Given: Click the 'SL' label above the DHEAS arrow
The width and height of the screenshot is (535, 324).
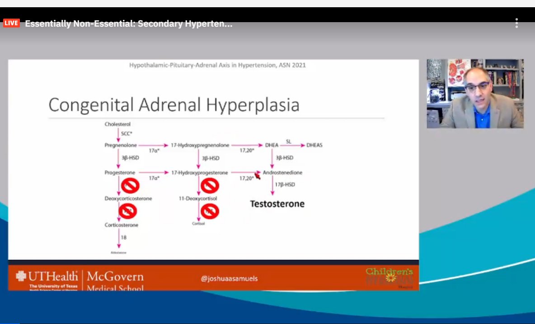Looking at the screenshot, I should click(289, 141).
